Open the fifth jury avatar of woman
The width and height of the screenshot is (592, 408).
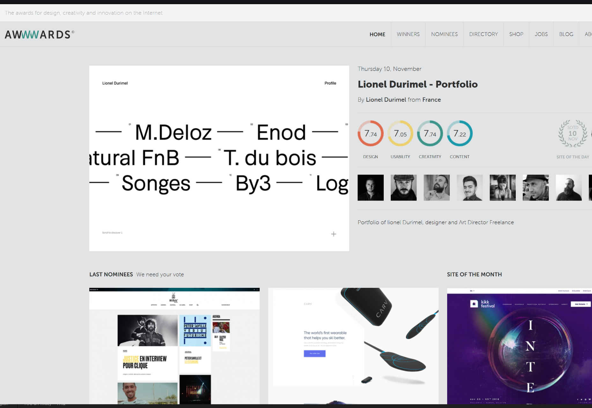click(503, 187)
